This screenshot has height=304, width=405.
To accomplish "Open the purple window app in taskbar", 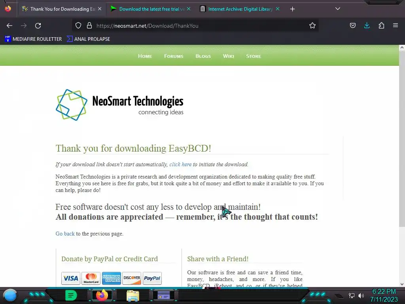I will [163, 295].
